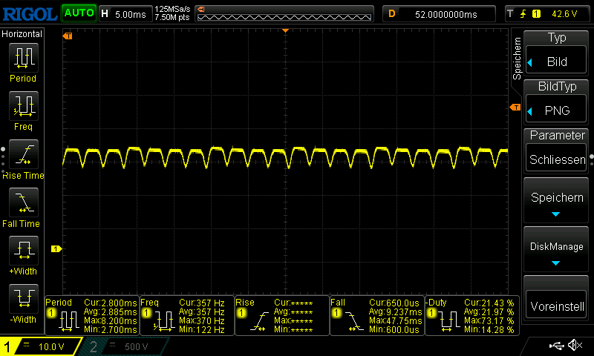Screen dimensions: 594x356
Task: Click the 7.50M pts memory depth readout
Action: [172, 17]
